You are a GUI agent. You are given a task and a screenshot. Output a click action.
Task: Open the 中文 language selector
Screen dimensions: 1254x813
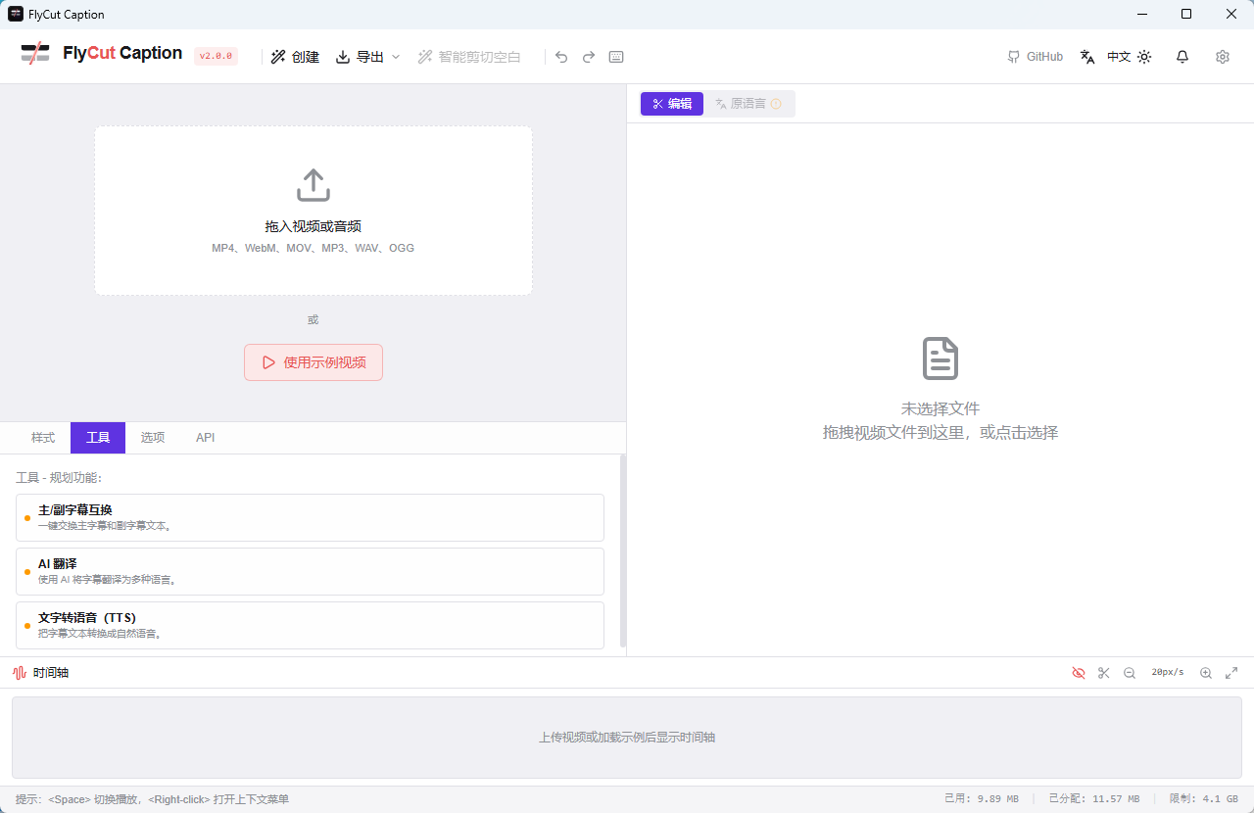[x=1105, y=57]
